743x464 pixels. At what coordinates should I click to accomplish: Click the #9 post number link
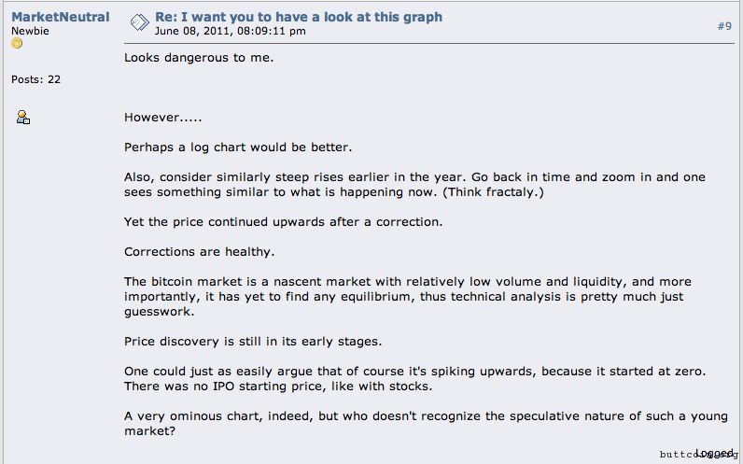[724, 26]
